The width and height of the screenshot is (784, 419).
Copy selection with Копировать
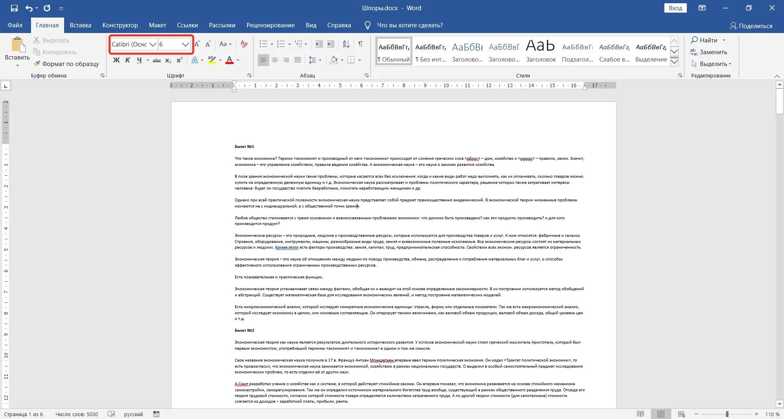click(55, 52)
